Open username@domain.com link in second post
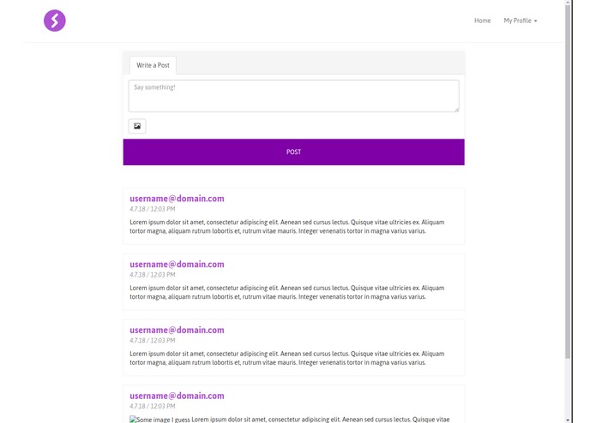This screenshot has height=423, width=596. click(177, 264)
